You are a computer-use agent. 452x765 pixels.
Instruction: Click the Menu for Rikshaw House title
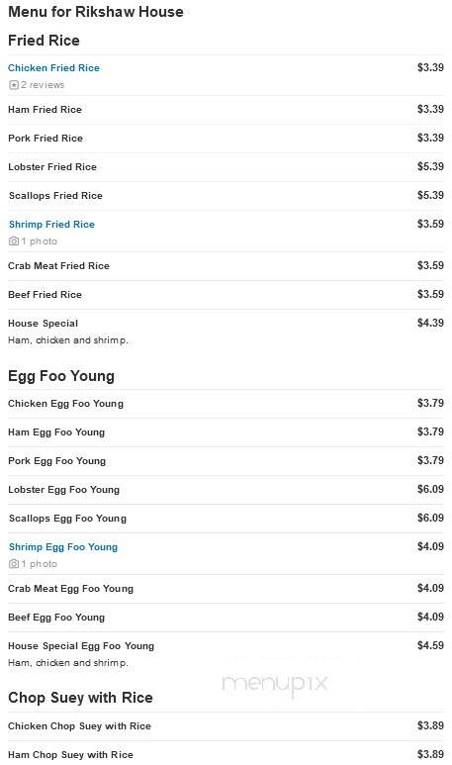coord(96,12)
